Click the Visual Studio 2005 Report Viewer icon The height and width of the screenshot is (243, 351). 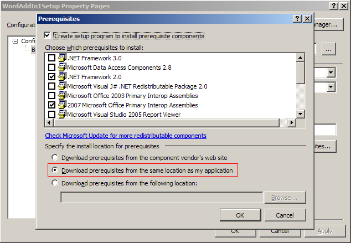pyautogui.click(x=62, y=114)
